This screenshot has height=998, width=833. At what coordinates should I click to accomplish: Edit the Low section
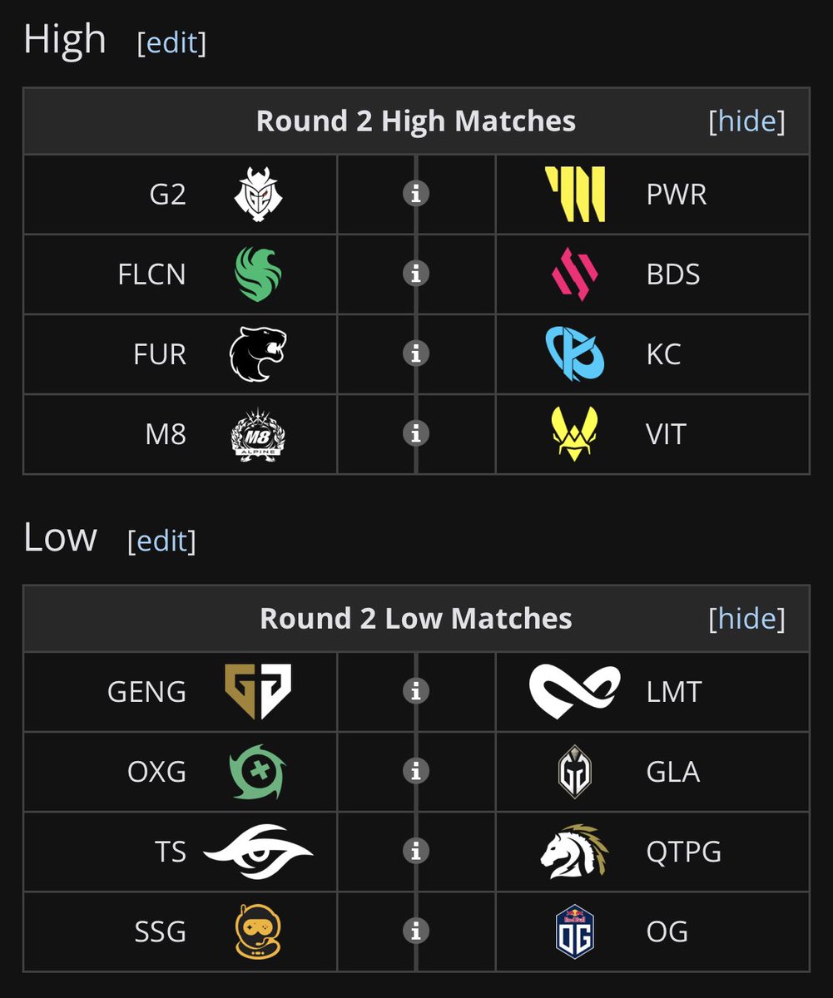(161, 541)
